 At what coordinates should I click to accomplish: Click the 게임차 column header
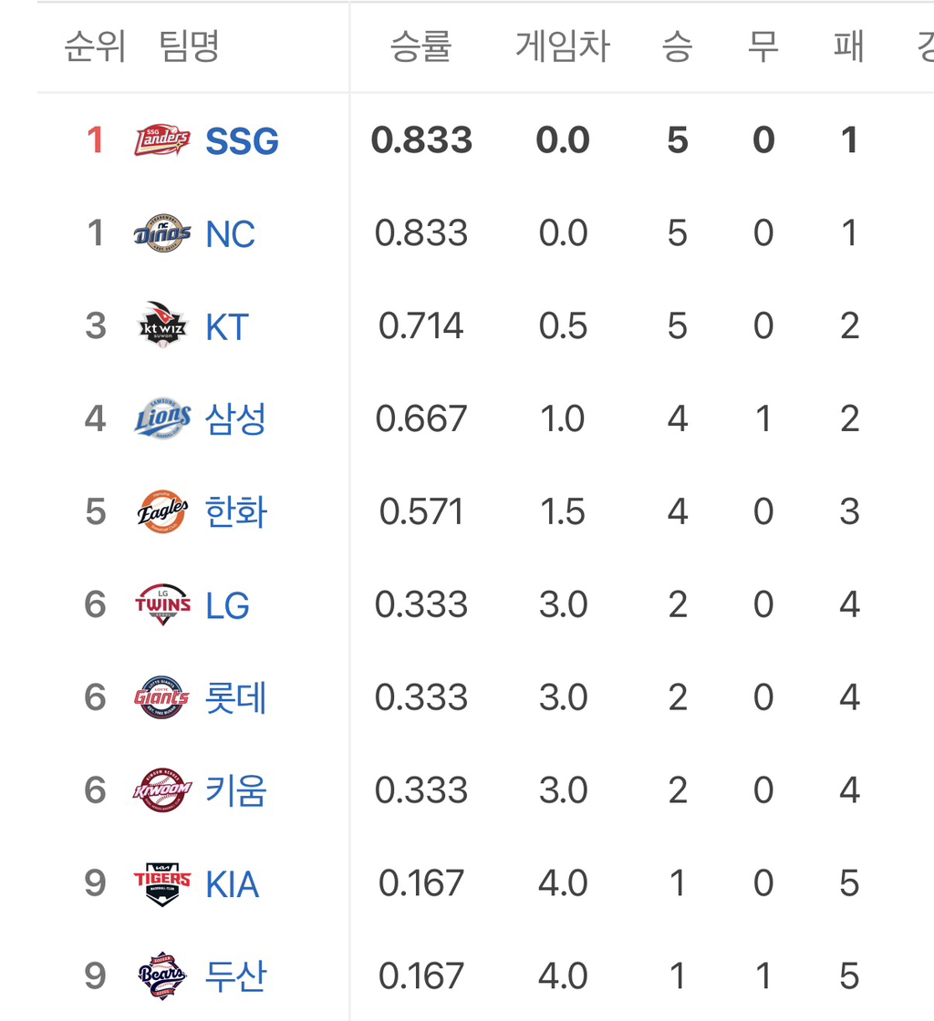tap(562, 46)
